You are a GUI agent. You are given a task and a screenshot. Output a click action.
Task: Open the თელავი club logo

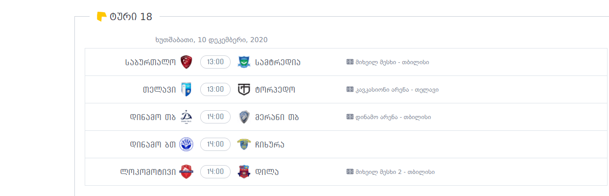[186, 89]
